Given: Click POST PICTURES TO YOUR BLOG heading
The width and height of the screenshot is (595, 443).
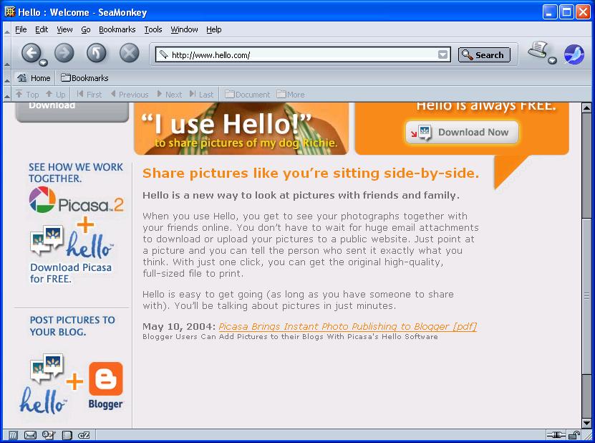Looking at the screenshot, I should (x=72, y=326).
